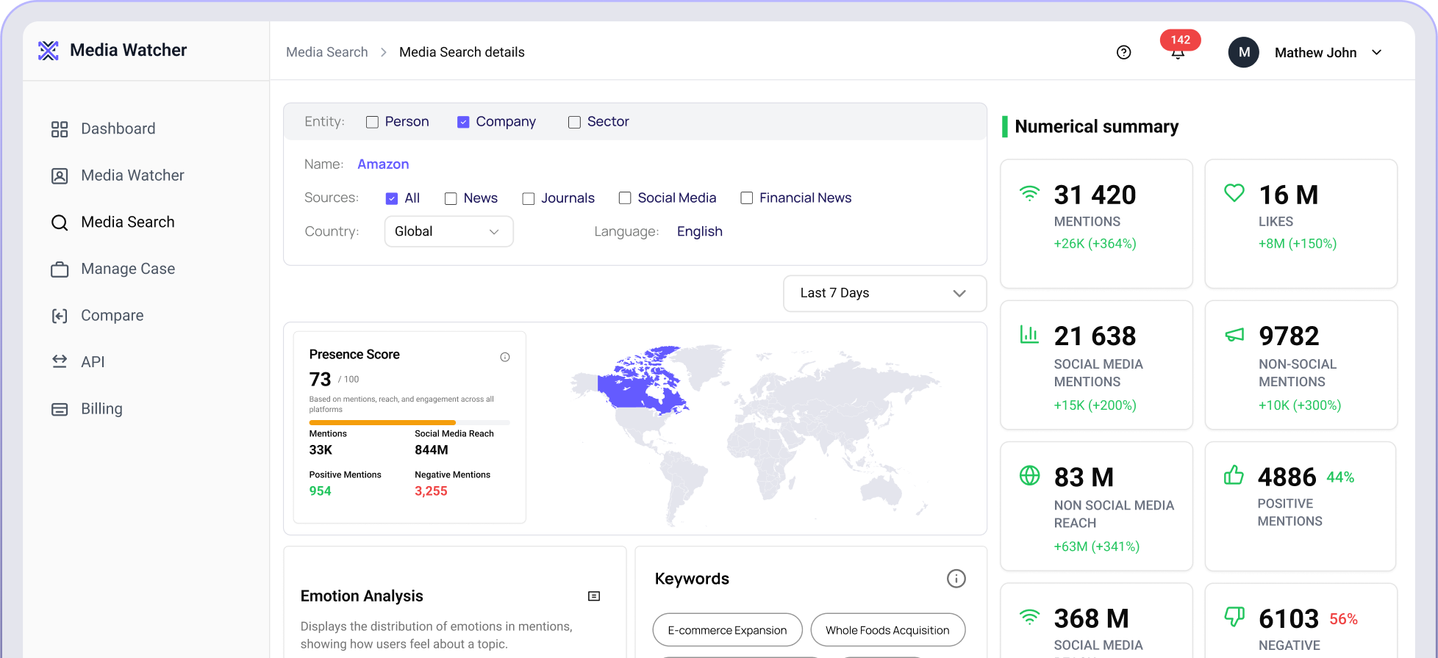
Task: Click the API arrows icon
Action: [60, 361]
